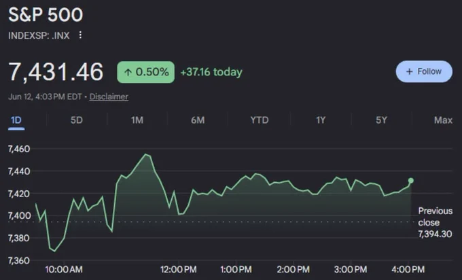The width and height of the screenshot is (462, 280).
Task: Open the three-dot menu beside INDEXSP: .INX
Action: click(x=80, y=35)
